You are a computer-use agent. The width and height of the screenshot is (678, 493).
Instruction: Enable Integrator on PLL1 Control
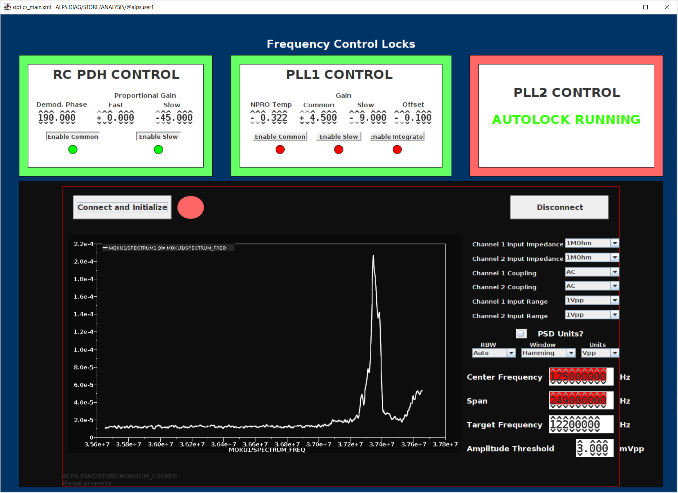point(396,136)
